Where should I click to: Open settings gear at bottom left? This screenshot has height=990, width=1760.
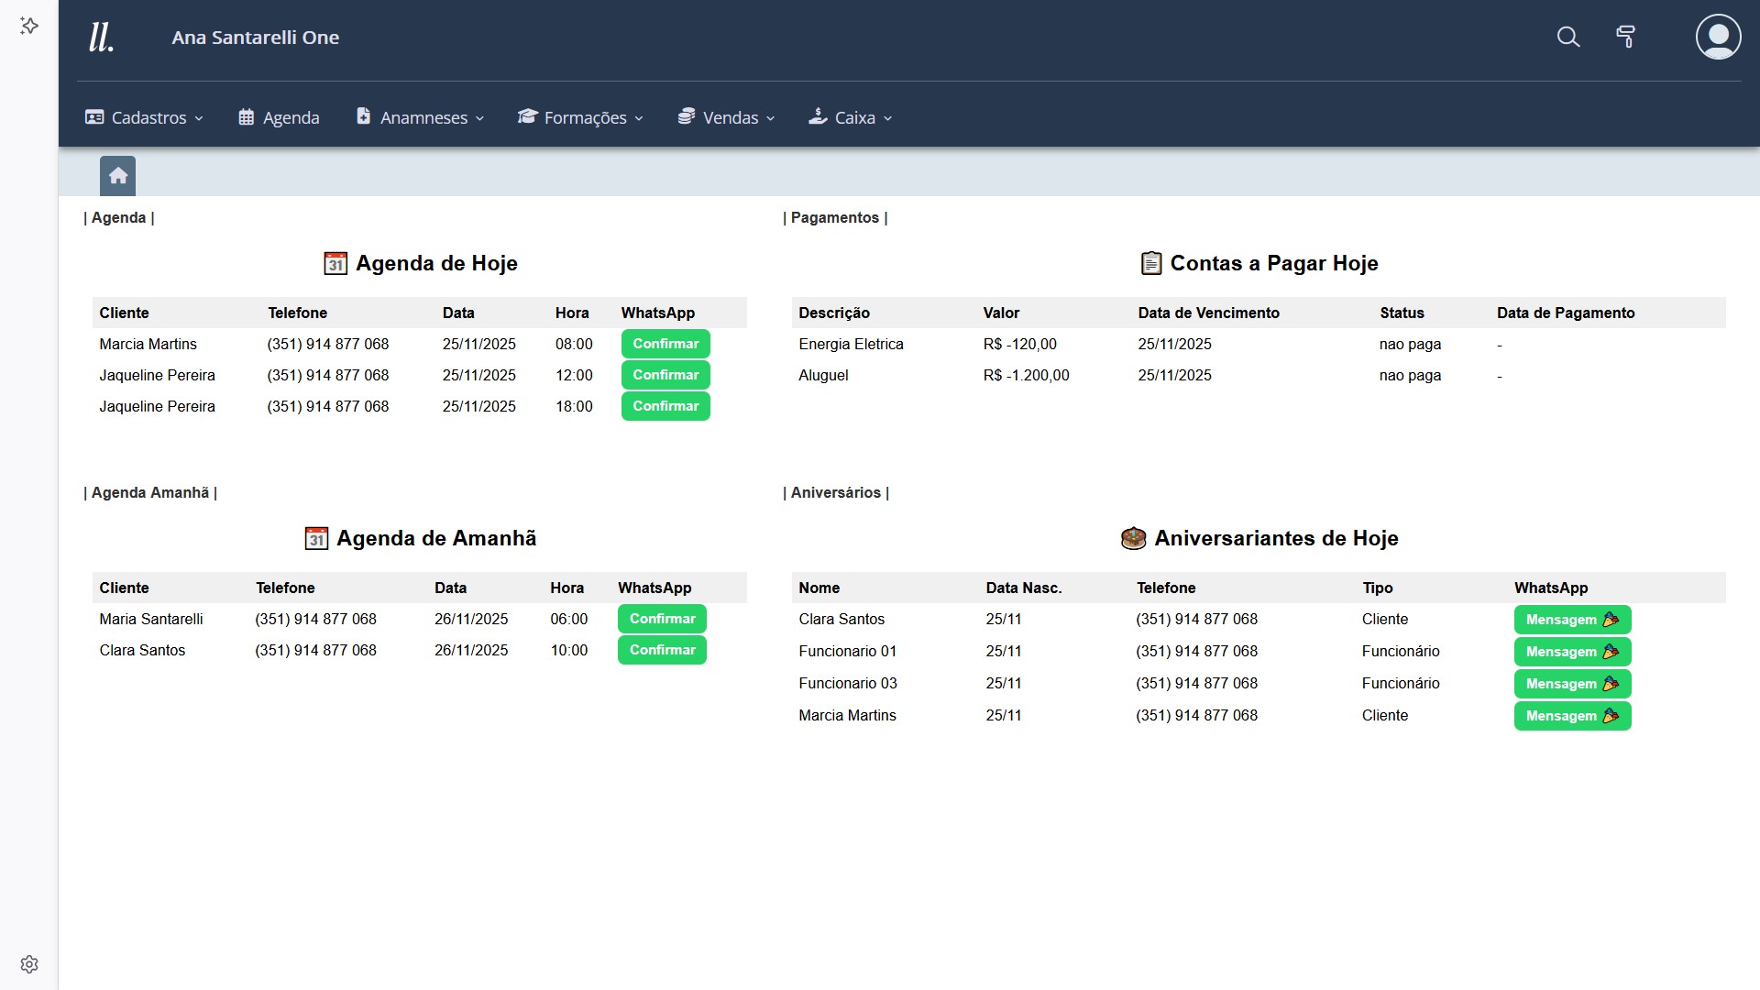pos(29,964)
